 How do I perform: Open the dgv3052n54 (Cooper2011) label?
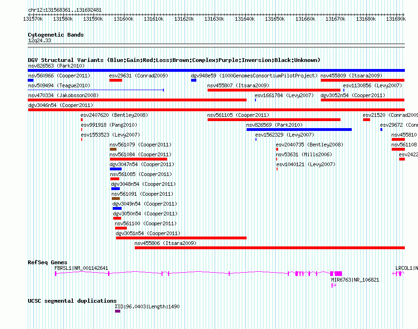353,95
